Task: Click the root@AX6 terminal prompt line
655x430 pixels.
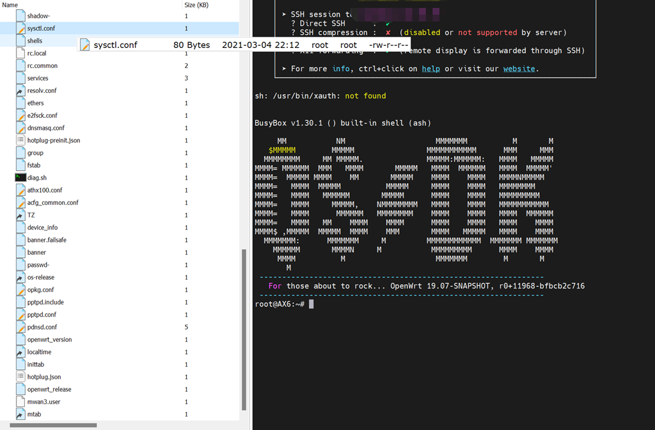Action: point(284,304)
